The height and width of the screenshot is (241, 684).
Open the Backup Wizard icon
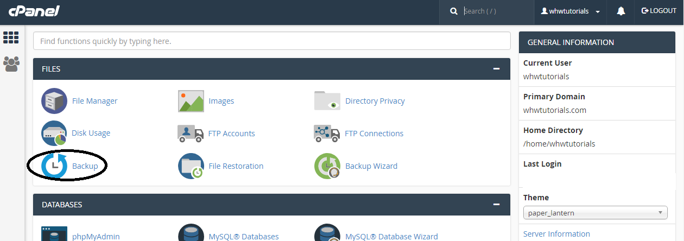coord(327,166)
